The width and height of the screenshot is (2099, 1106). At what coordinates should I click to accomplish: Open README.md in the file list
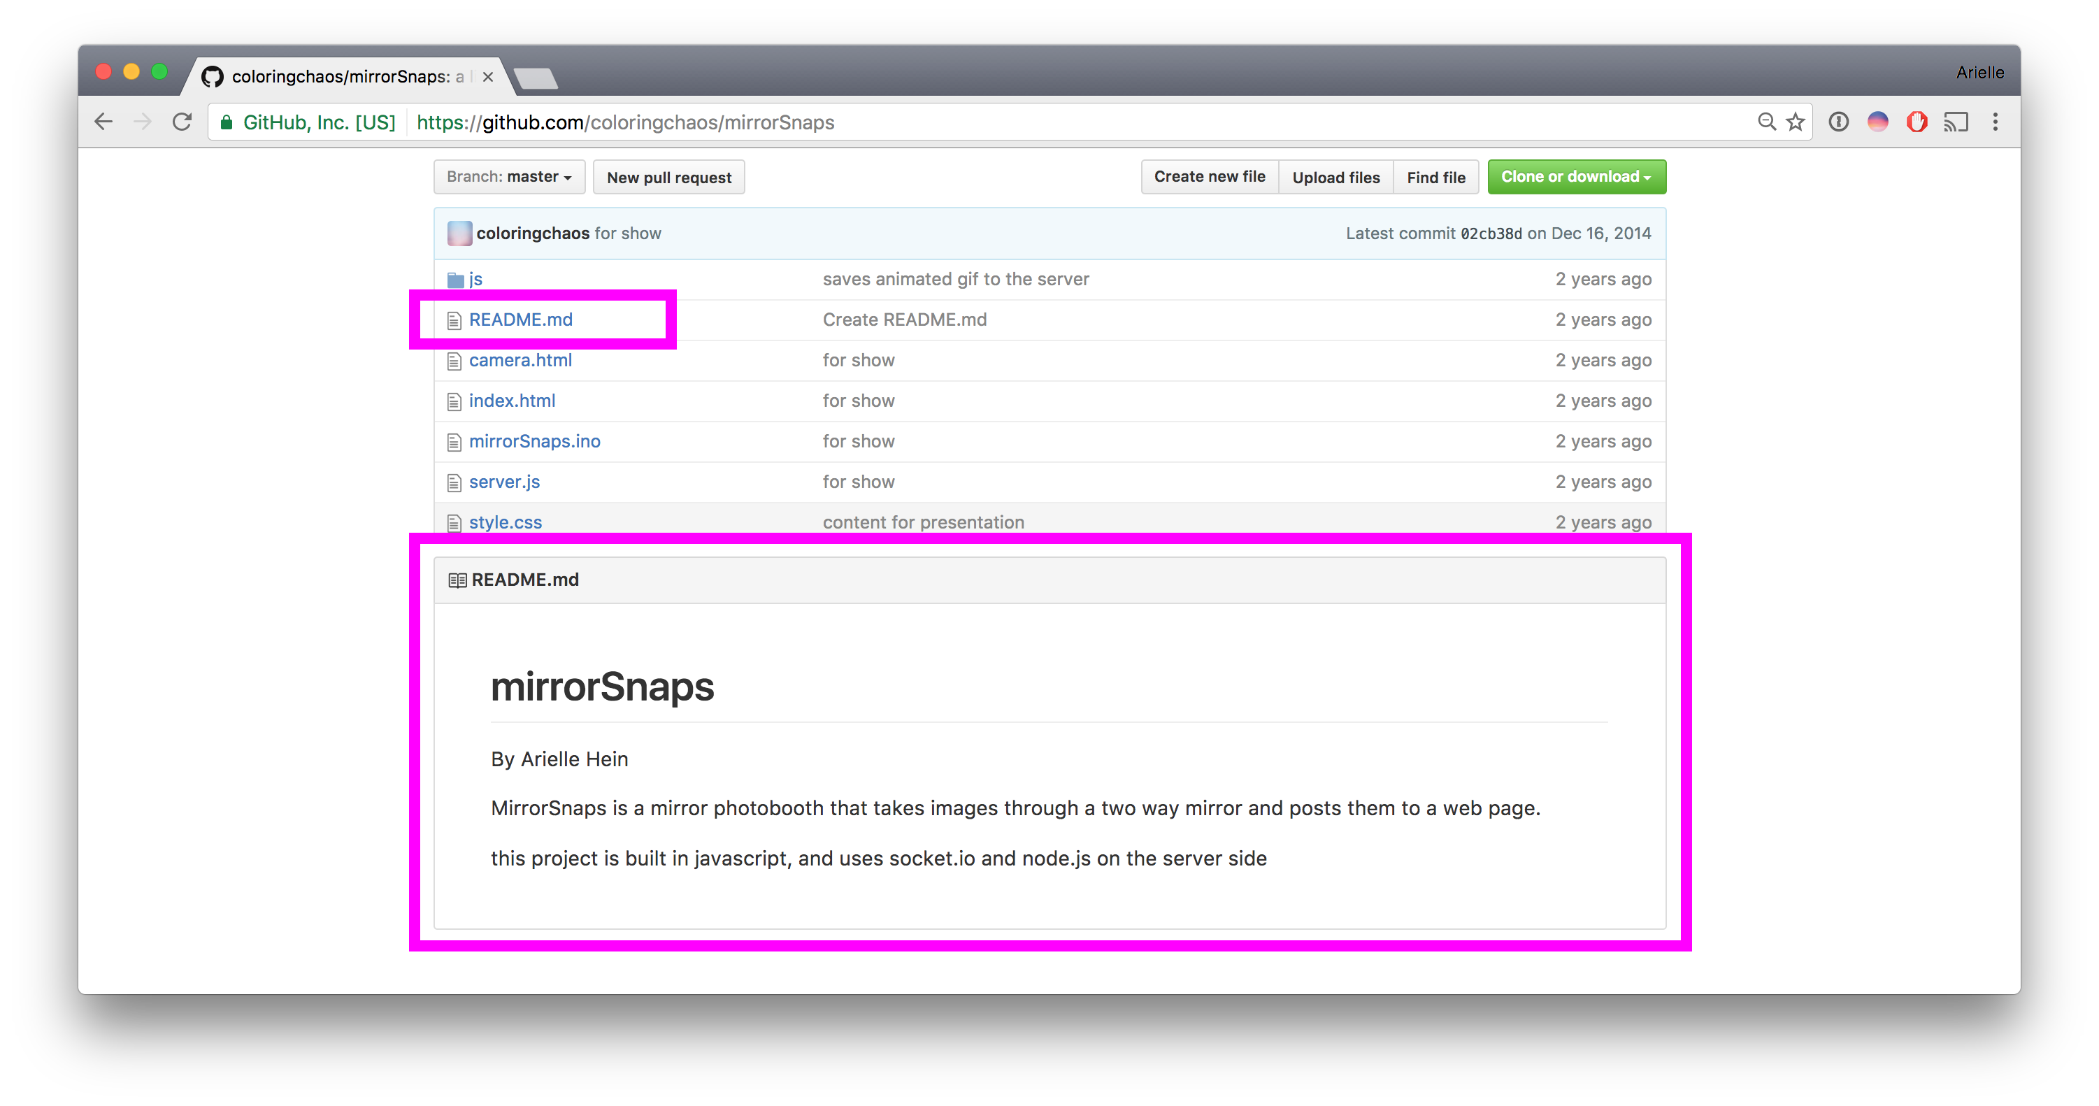[x=521, y=320]
